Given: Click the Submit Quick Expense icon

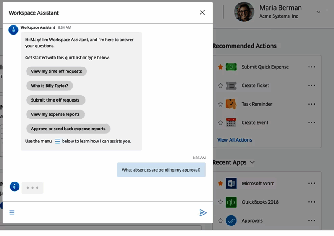Looking at the screenshot, I should coord(231,67).
